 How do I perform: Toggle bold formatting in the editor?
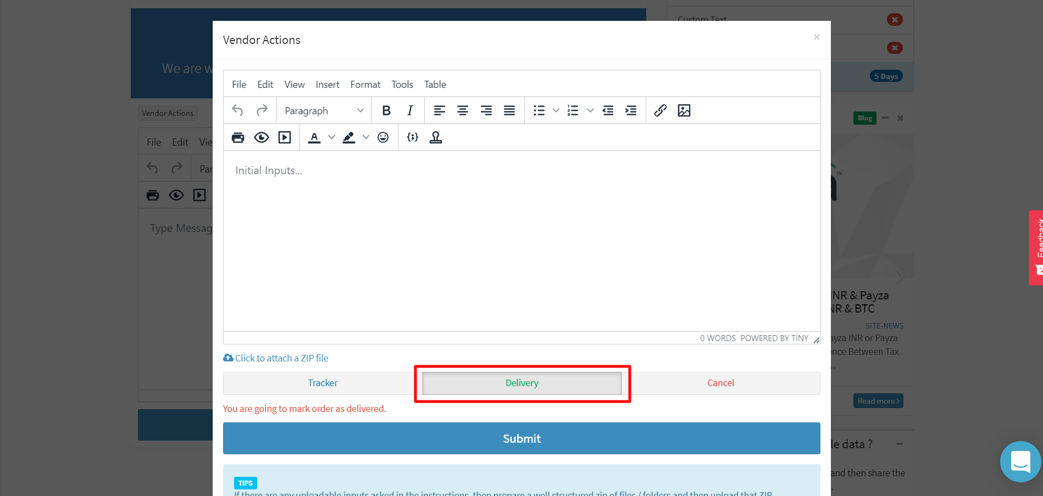pyautogui.click(x=386, y=110)
